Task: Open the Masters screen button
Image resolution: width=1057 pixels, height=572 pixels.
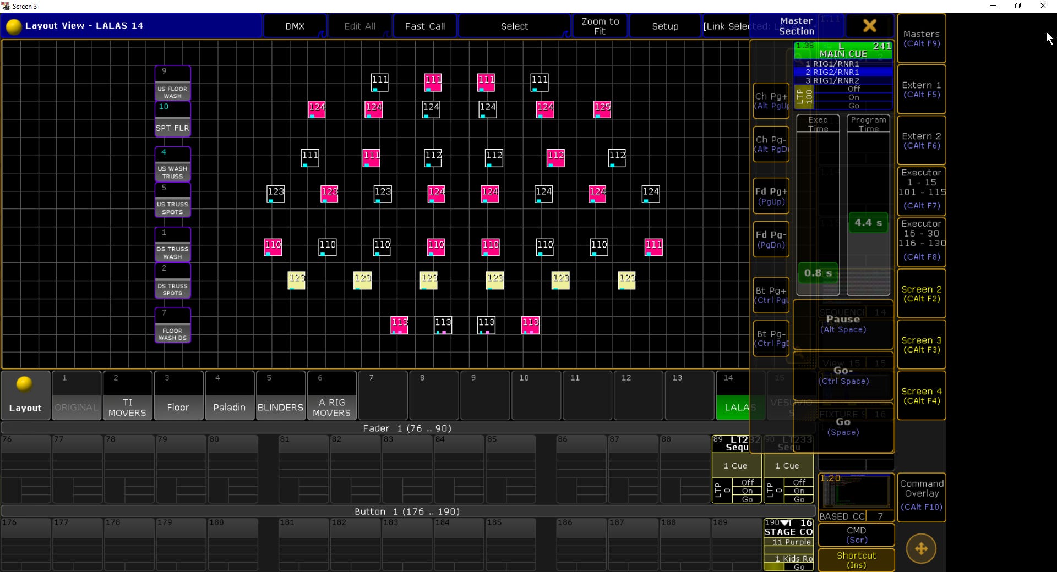Action: point(922,38)
